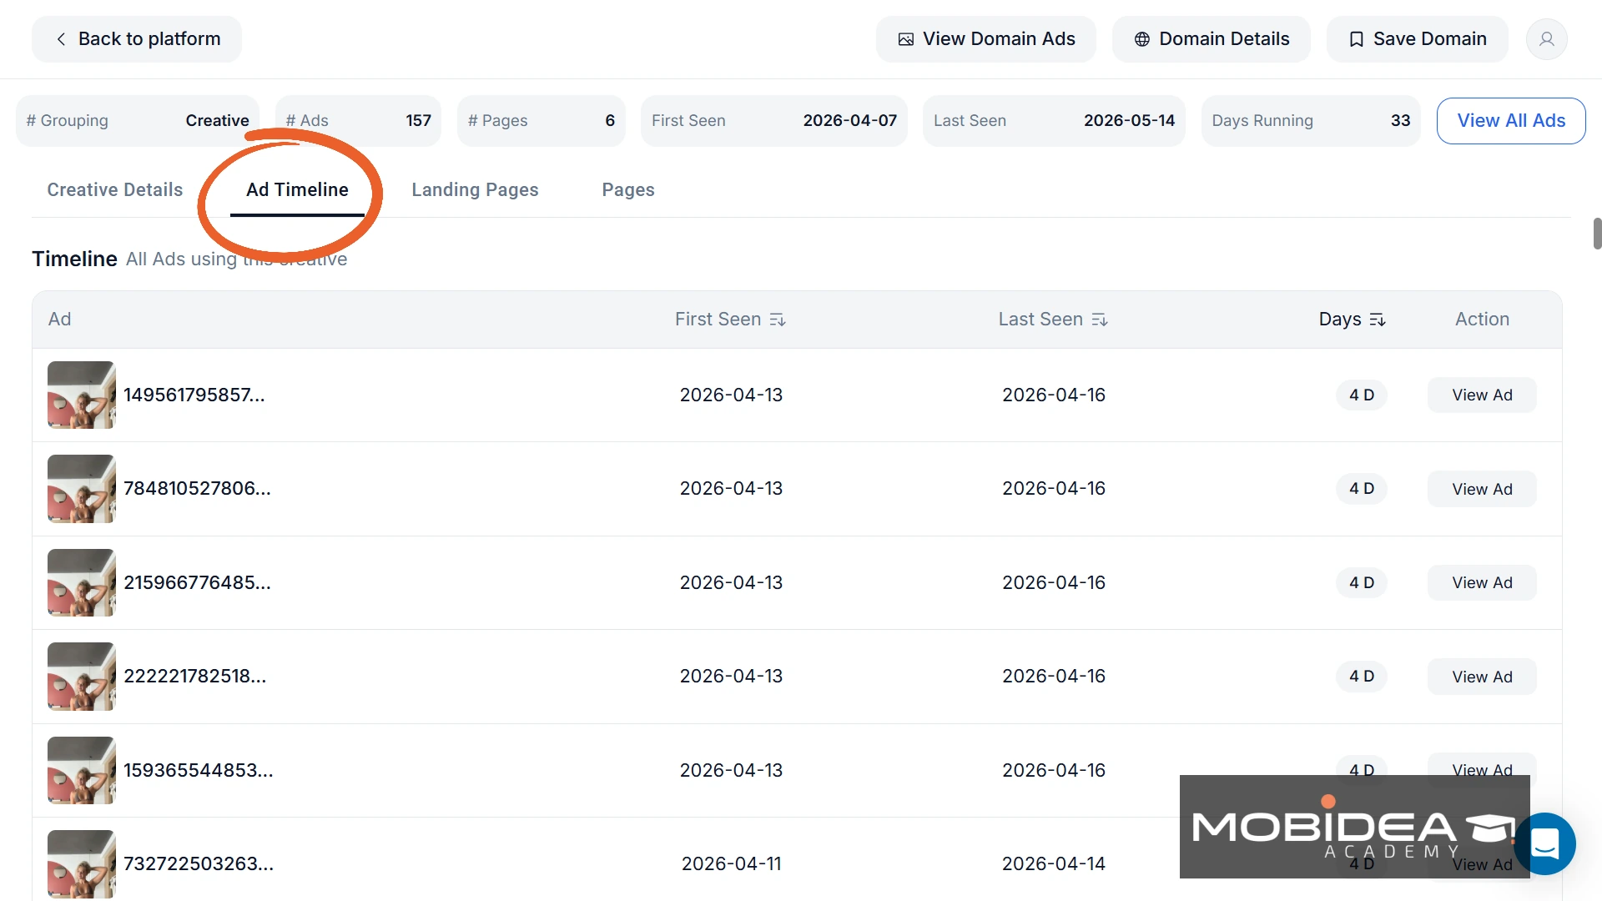Sort by First Seen column icon

pyautogui.click(x=778, y=320)
